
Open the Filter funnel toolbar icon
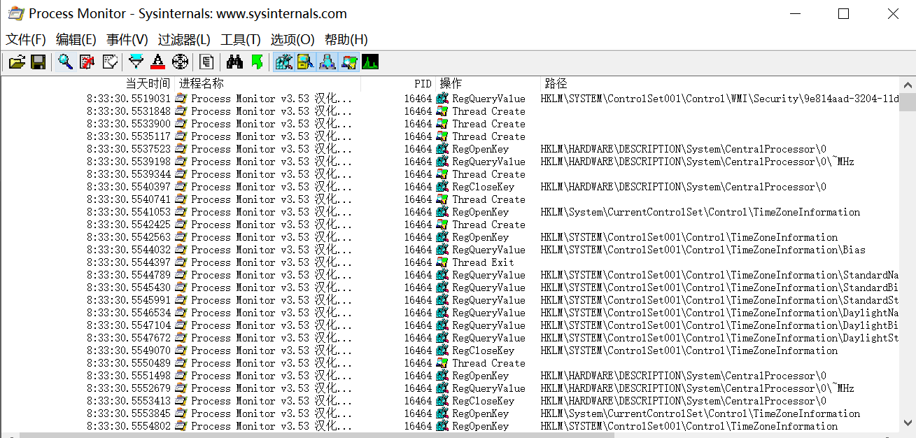(x=136, y=62)
